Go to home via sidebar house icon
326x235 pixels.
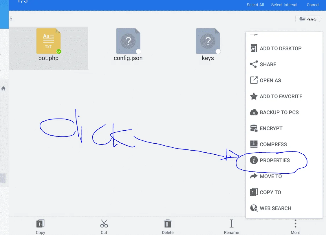3,88
